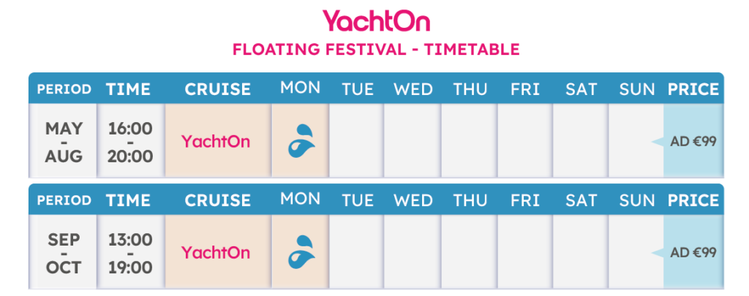Click the price arrow beside May-Aug AD €99
Image resolution: width=749 pixels, height=296 pixels.
coord(657,142)
